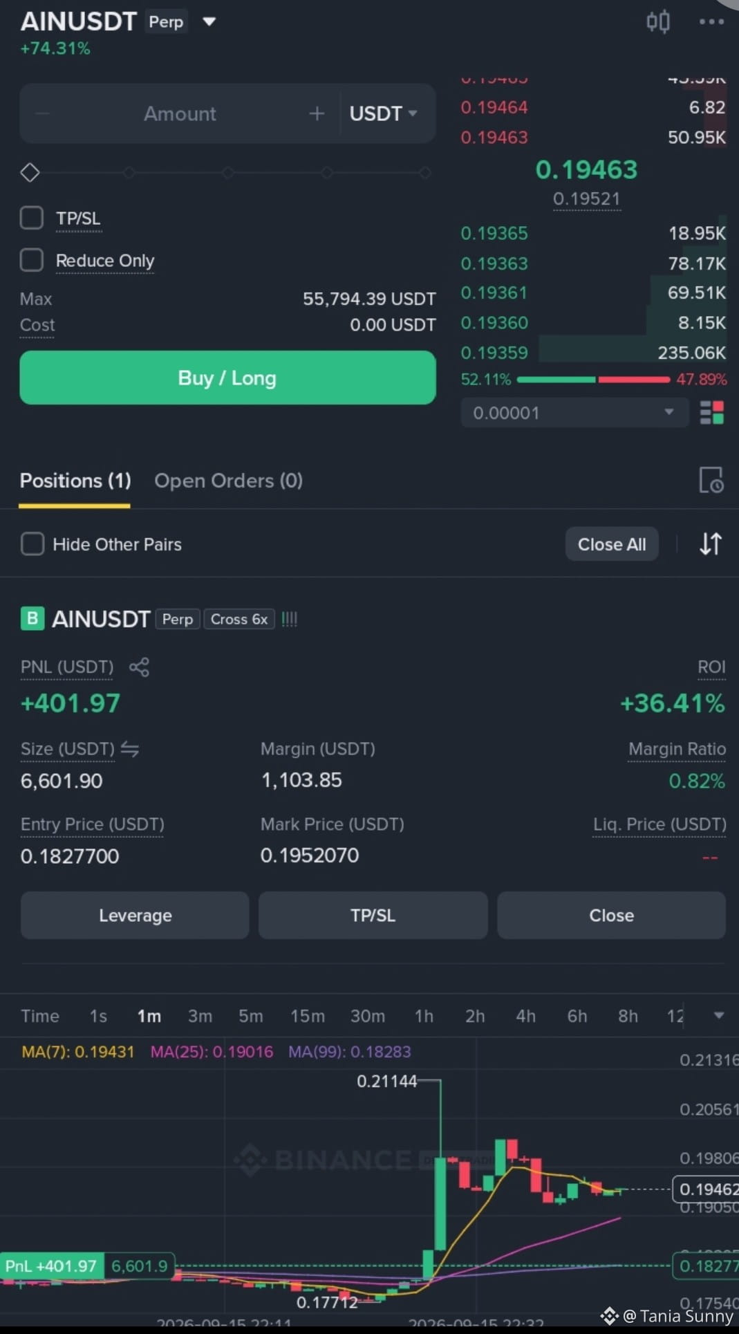Image resolution: width=739 pixels, height=1334 pixels.
Task: Tap the plus icon in Amount field
Action: tap(317, 113)
